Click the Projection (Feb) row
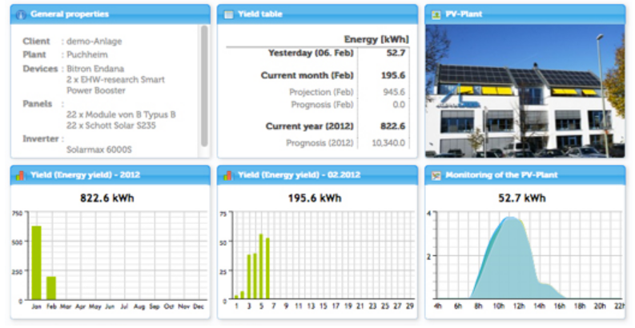 point(316,92)
